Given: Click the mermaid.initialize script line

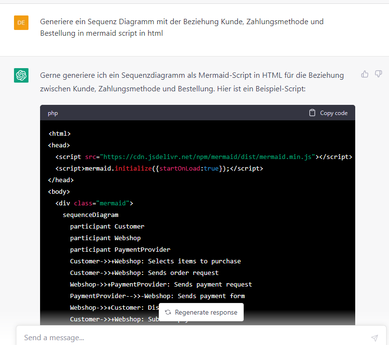Looking at the screenshot, I should 159,168.
